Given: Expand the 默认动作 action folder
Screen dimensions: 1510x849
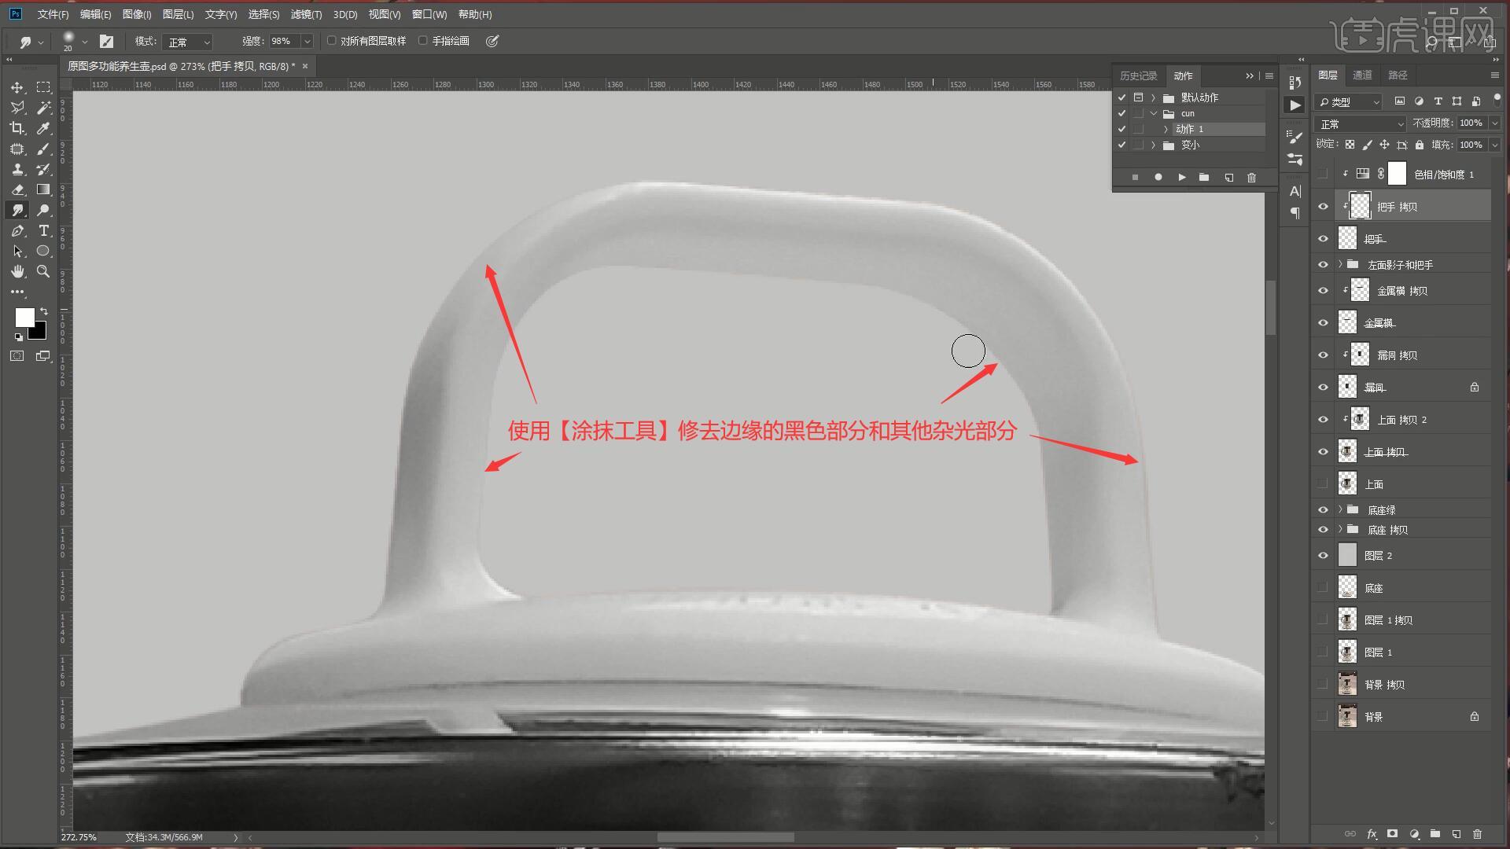Looking at the screenshot, I should pyautogui.click(x=1154, y=97).
